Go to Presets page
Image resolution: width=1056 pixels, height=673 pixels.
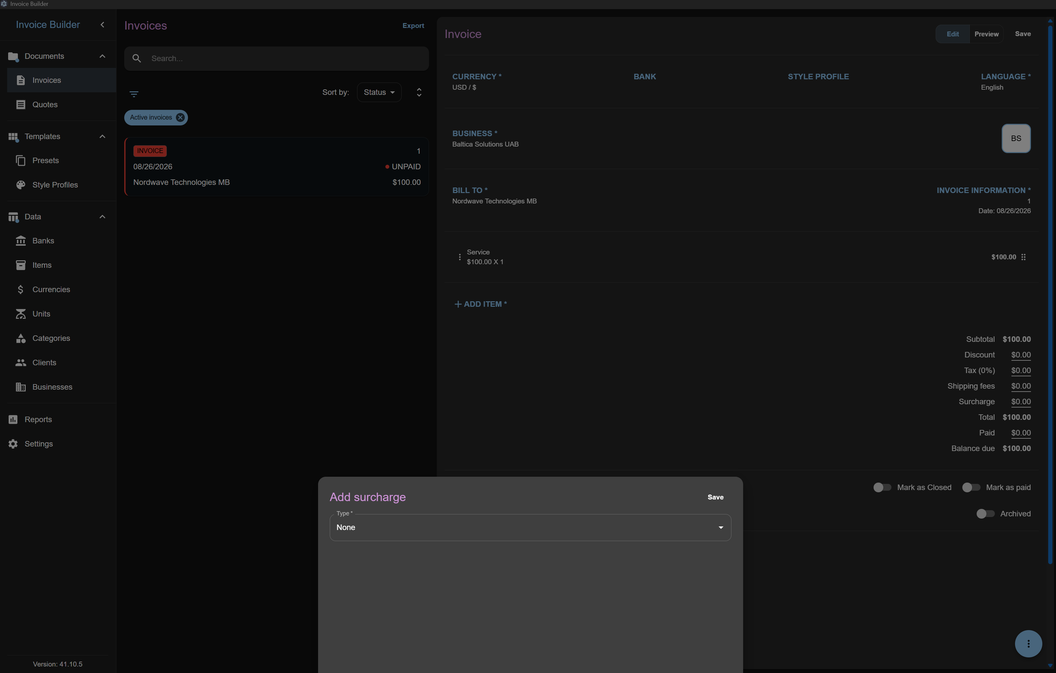(61, 160)
